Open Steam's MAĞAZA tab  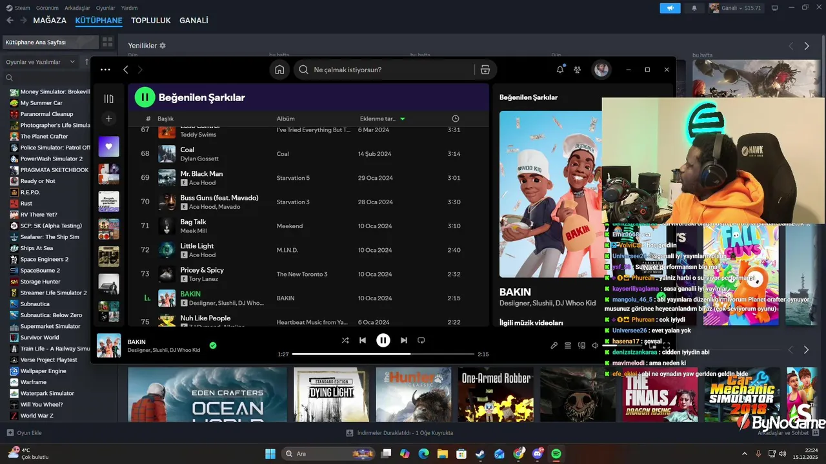pyautogui.click(x=50, y=21)
